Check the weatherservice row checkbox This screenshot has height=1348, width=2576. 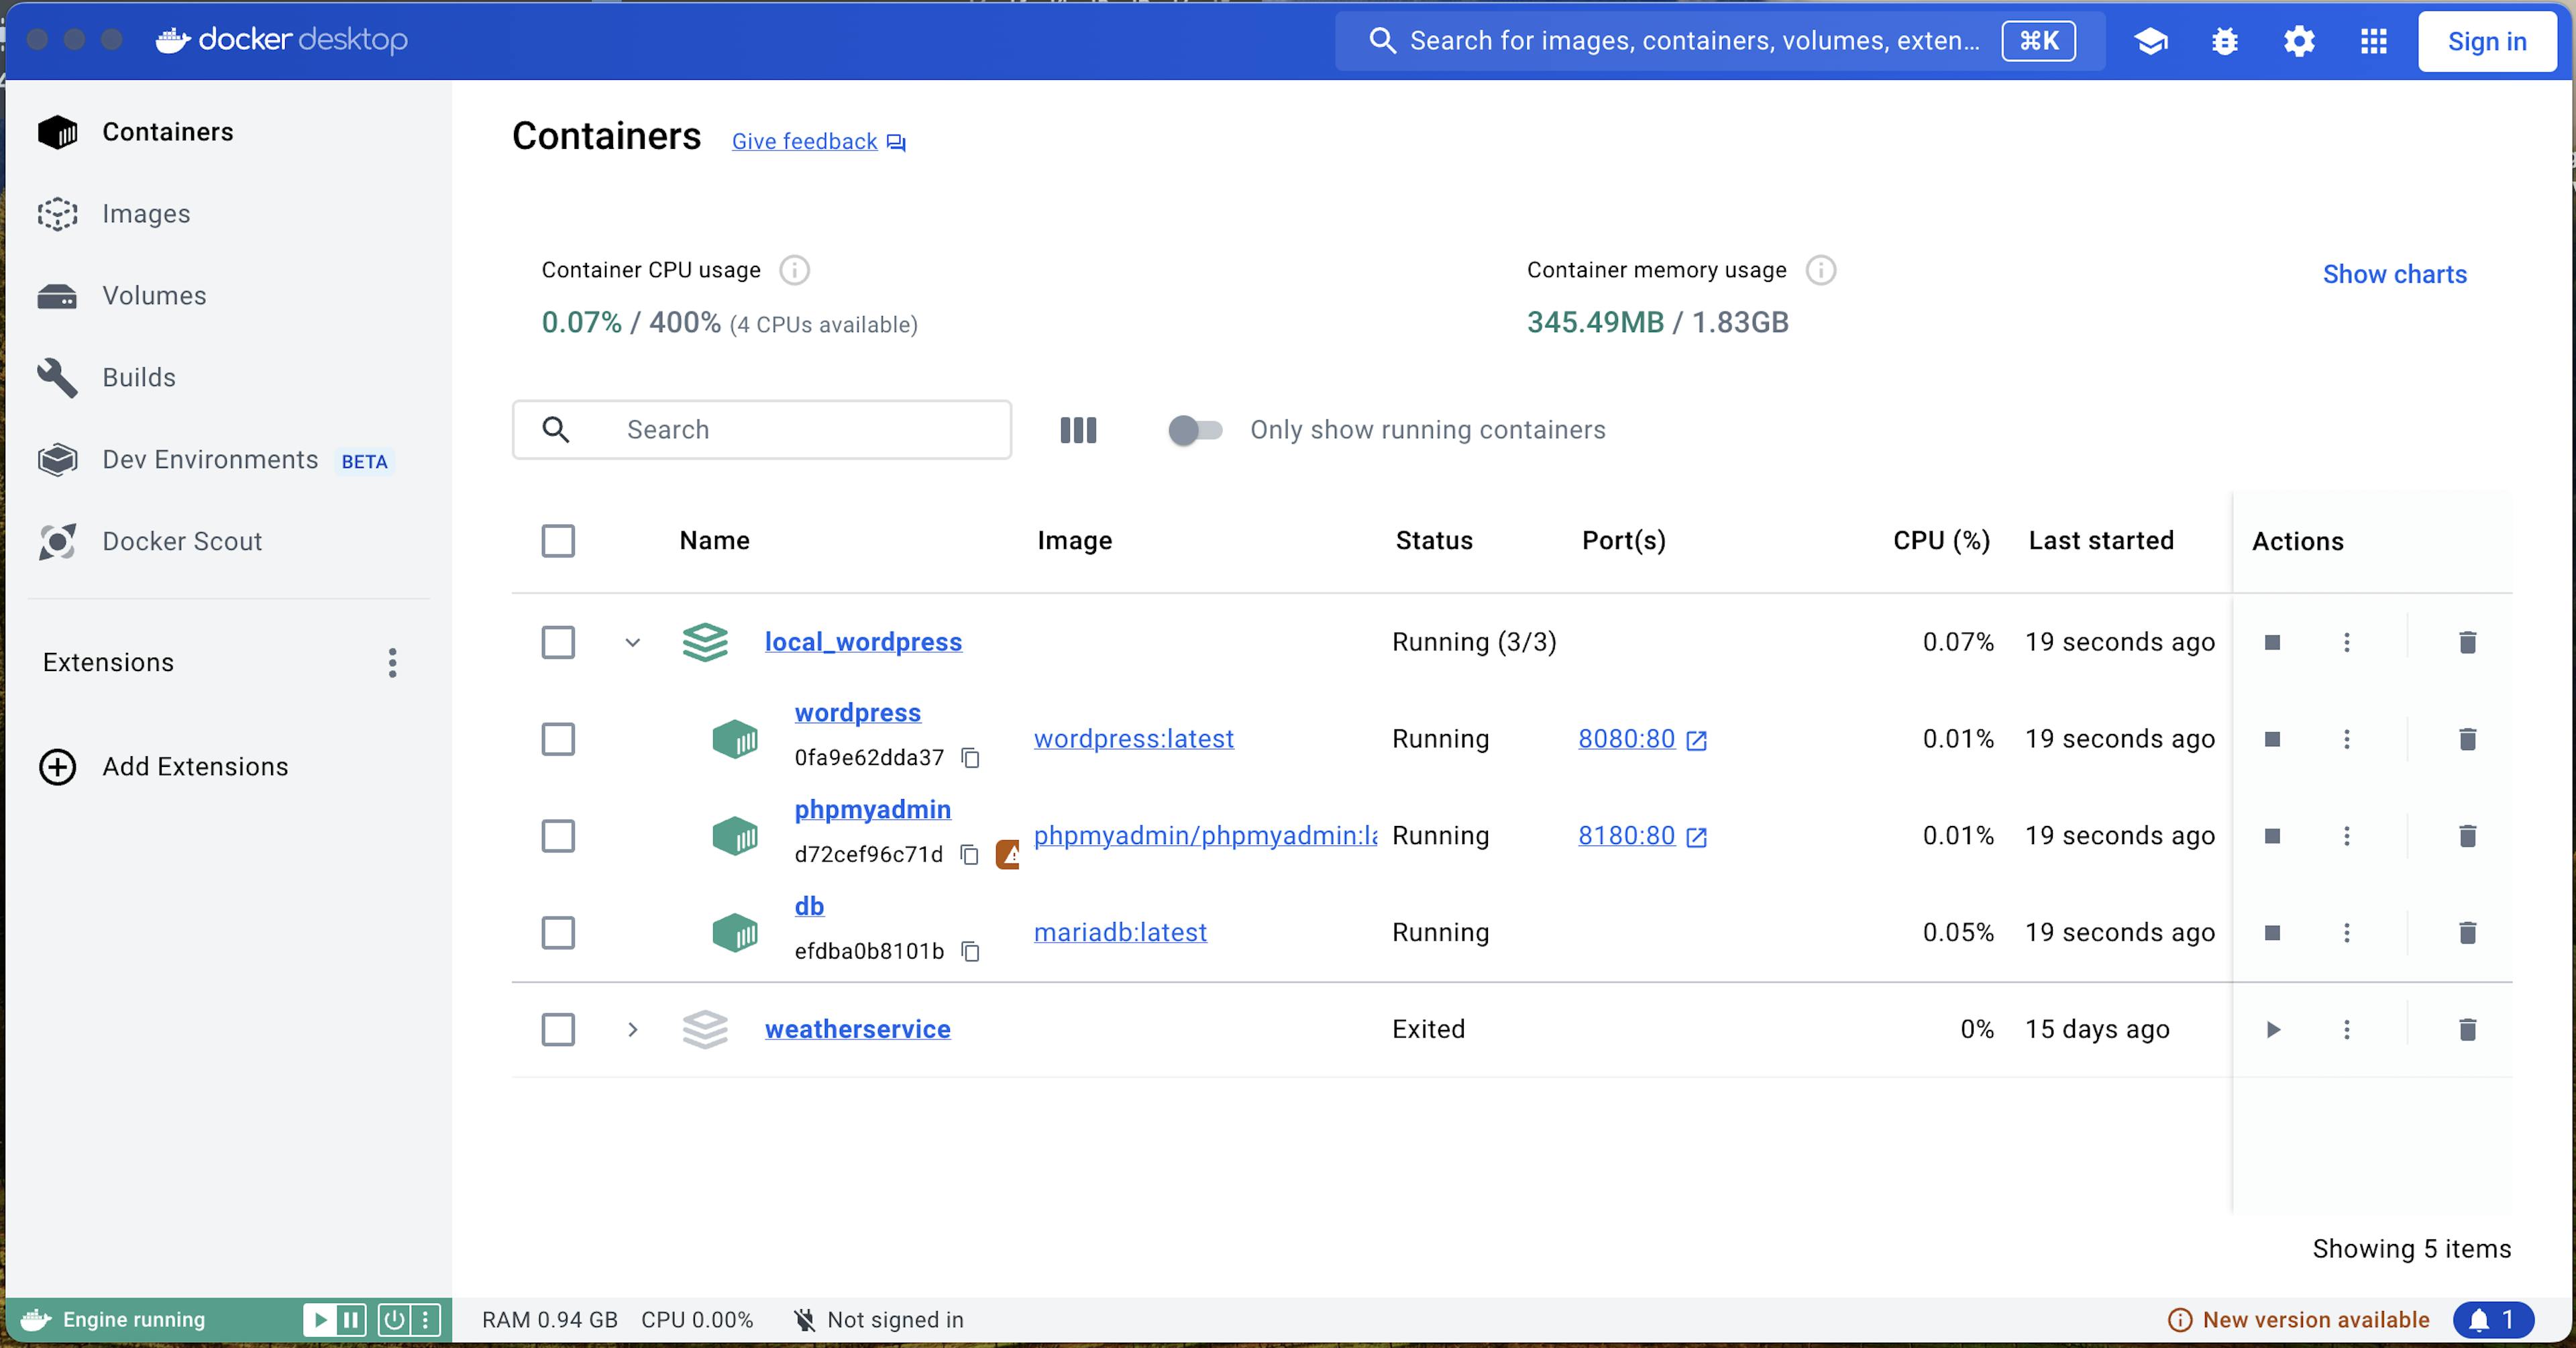coord(558,1029)
